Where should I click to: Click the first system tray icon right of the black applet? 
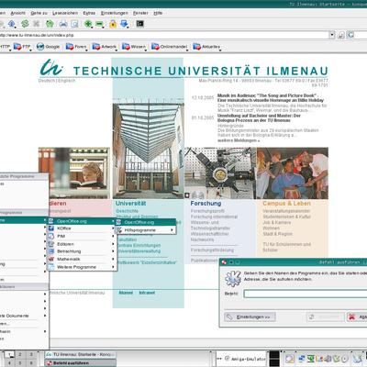pyautogui.click(x=290, y=359)
